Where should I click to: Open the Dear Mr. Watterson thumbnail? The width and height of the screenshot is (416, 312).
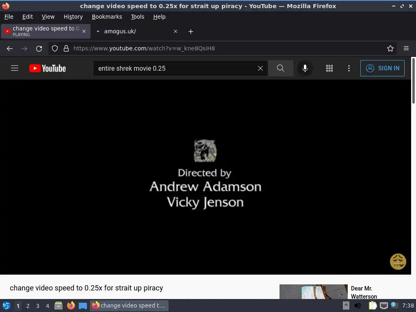tap(313, 292)
